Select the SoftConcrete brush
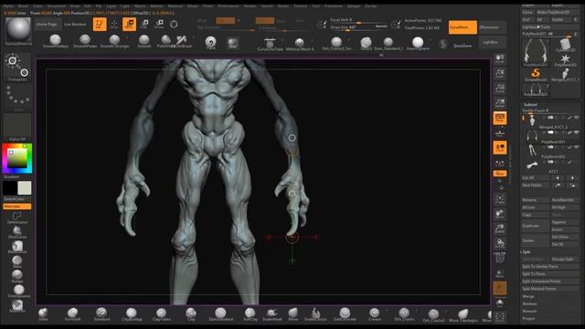 tap(345, 314)
